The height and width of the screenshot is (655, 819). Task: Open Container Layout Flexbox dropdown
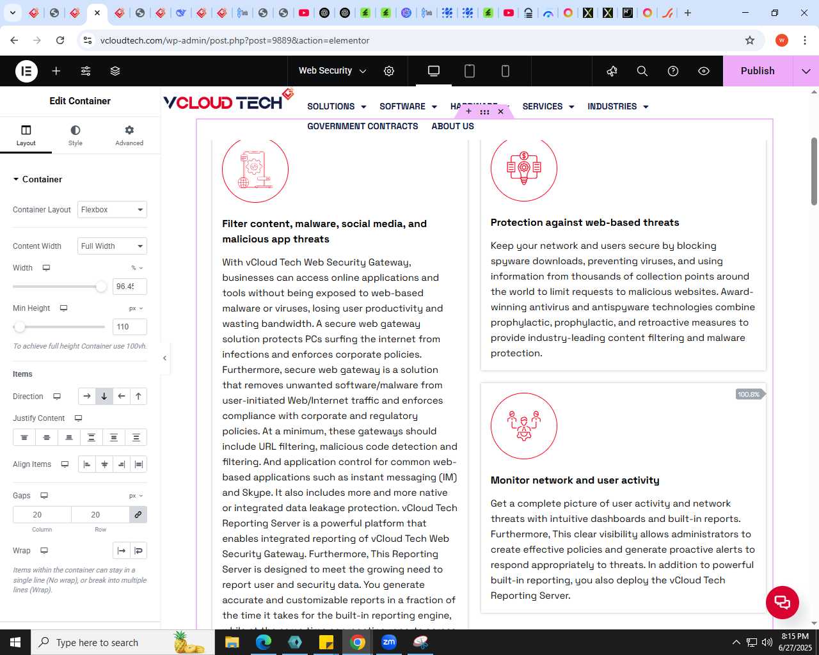[112, 210]
